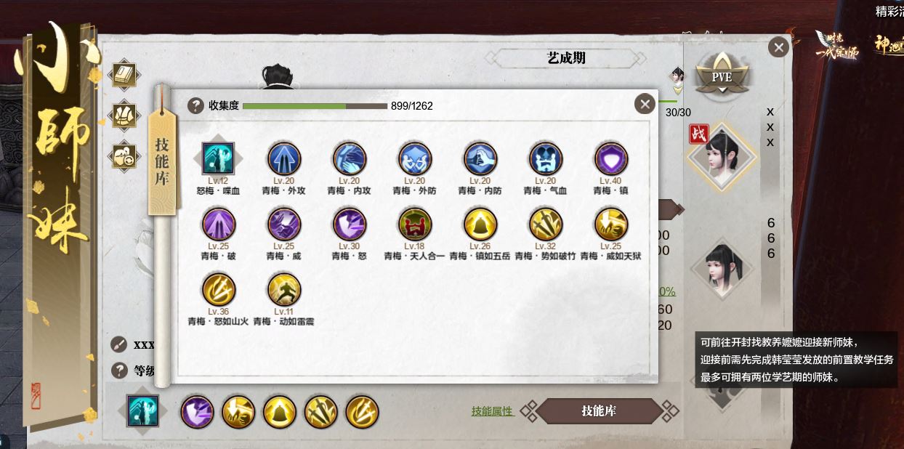Close the skill library popup
The image size is (904, 449).
645,104
